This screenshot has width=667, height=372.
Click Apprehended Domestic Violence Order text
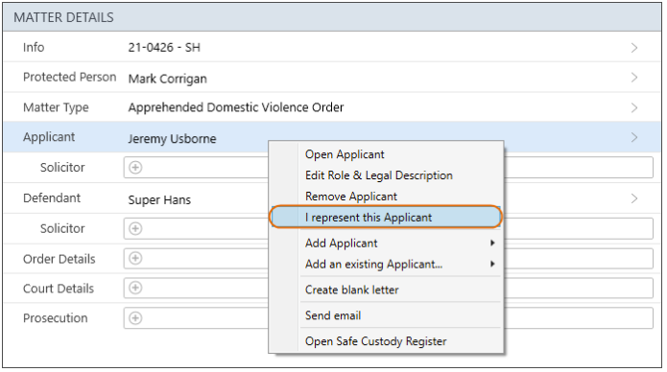point(236,107)
